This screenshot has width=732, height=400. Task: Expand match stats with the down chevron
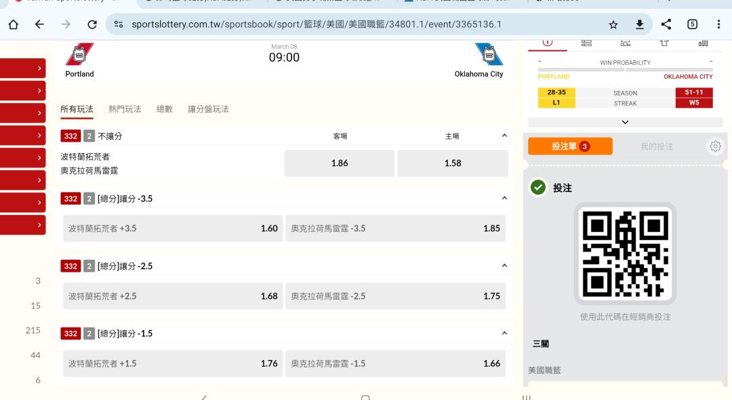tap(625, 122)
